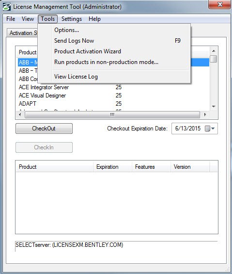Choose Run products in non-production mode...

114,62
